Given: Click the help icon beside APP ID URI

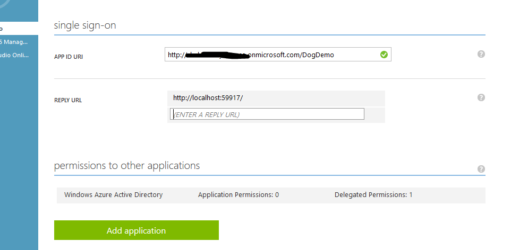Looking at the screenshot, I should (481, 54).
